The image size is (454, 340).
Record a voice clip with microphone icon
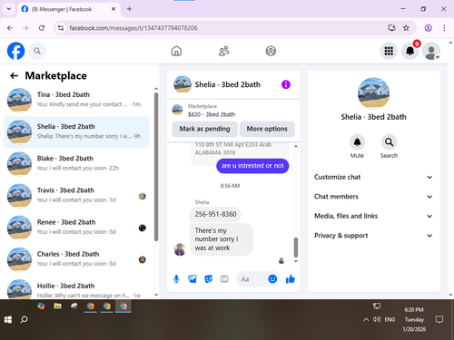[x=176, y=279]
